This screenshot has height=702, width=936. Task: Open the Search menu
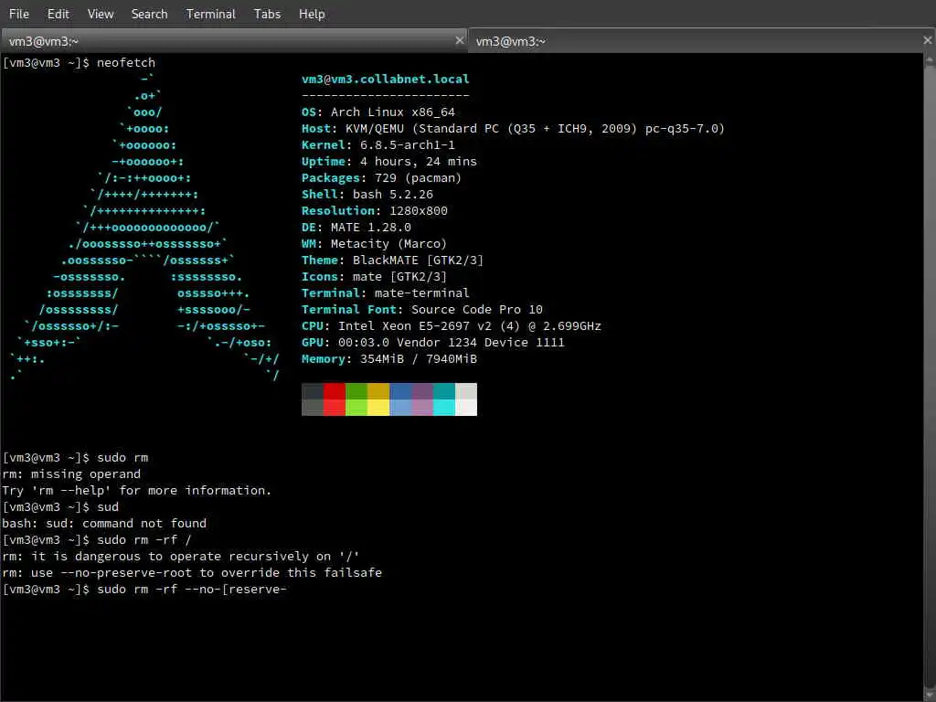pyautogui.click(x=149, y=14)
